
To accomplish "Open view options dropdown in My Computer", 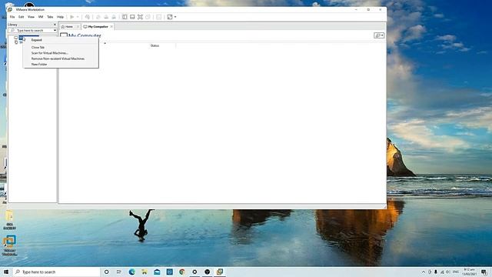I will click(379, 35).
